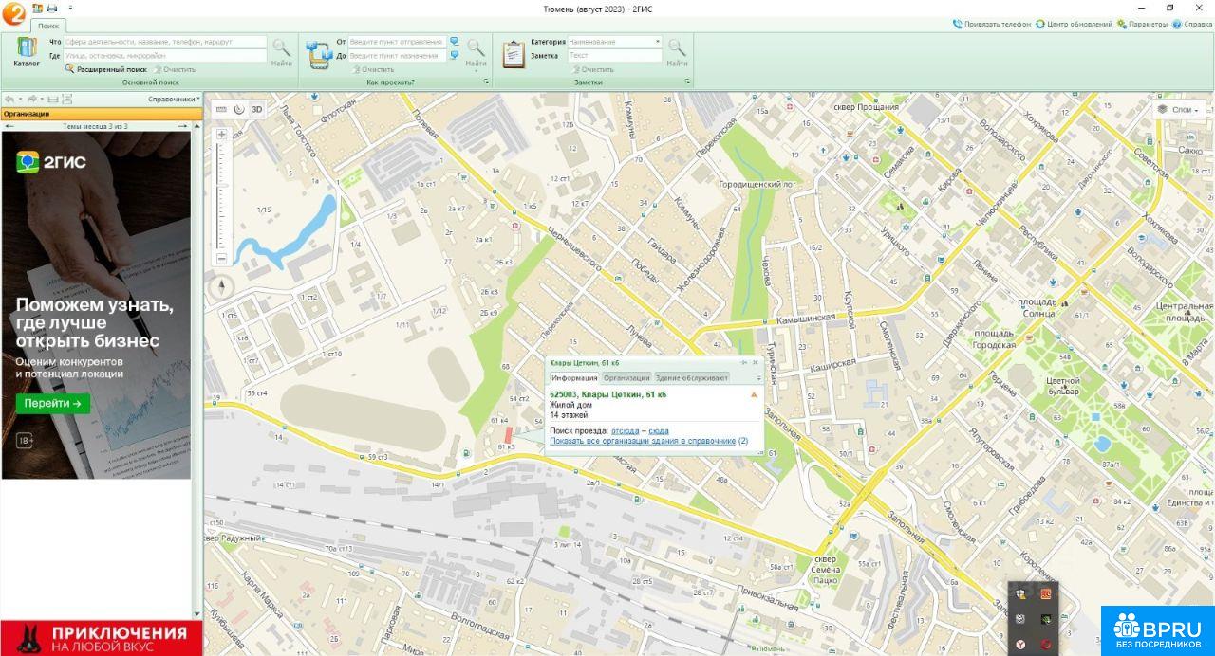
Task: Toggle the map rotation mode button
Action: pos(239,109)
